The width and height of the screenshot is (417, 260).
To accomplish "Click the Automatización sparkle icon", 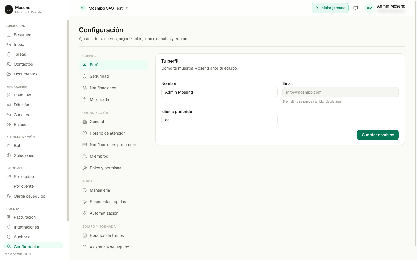I will [85, 213].
